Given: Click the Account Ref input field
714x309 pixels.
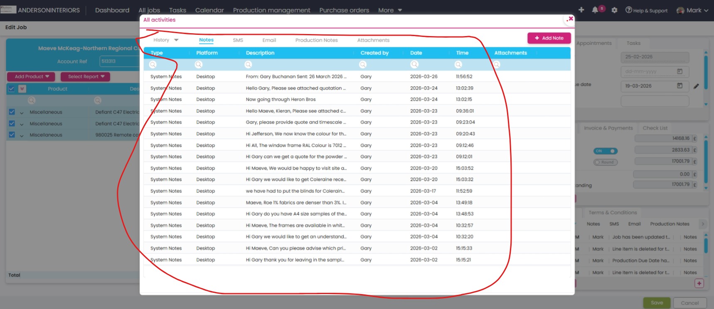Looking at the screenshot, I should [x=119, y=61].
